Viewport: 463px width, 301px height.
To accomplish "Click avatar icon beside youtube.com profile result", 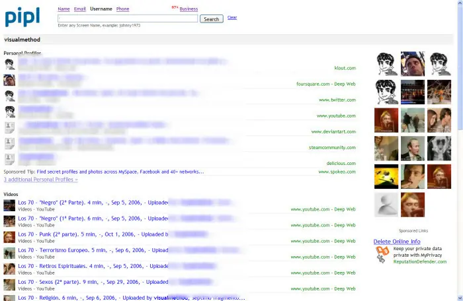I will pos(9,112).
